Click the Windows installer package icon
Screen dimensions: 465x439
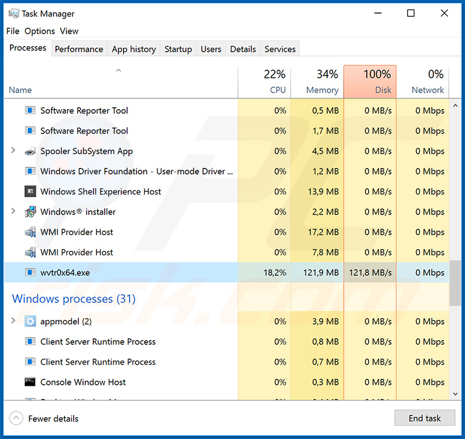point(30,212)
